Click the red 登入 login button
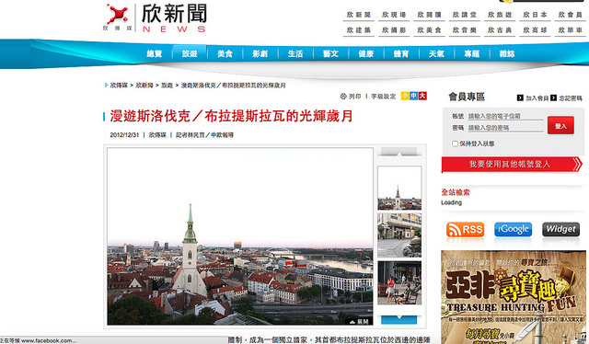 560,125
